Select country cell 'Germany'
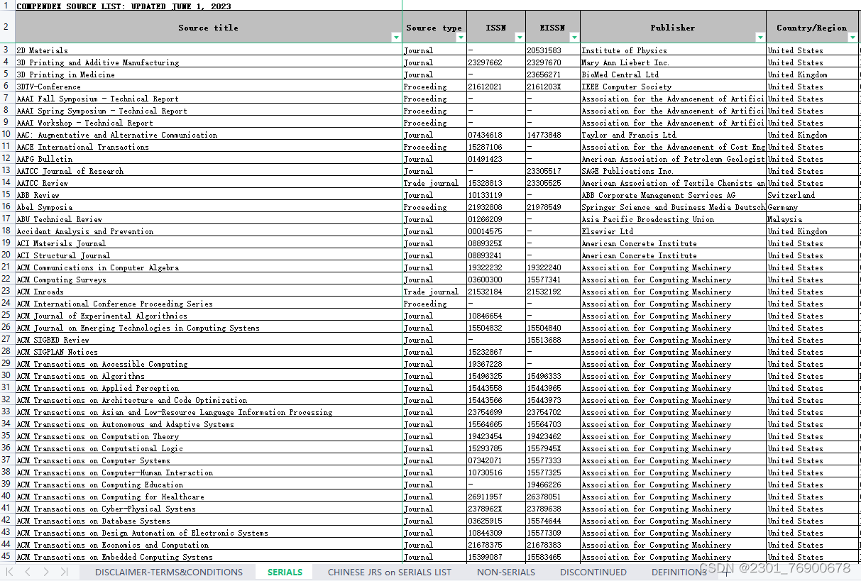861x581 pixels. pos(812,207)
